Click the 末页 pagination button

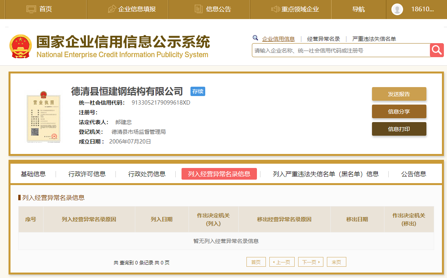click(x=336, y=262)
